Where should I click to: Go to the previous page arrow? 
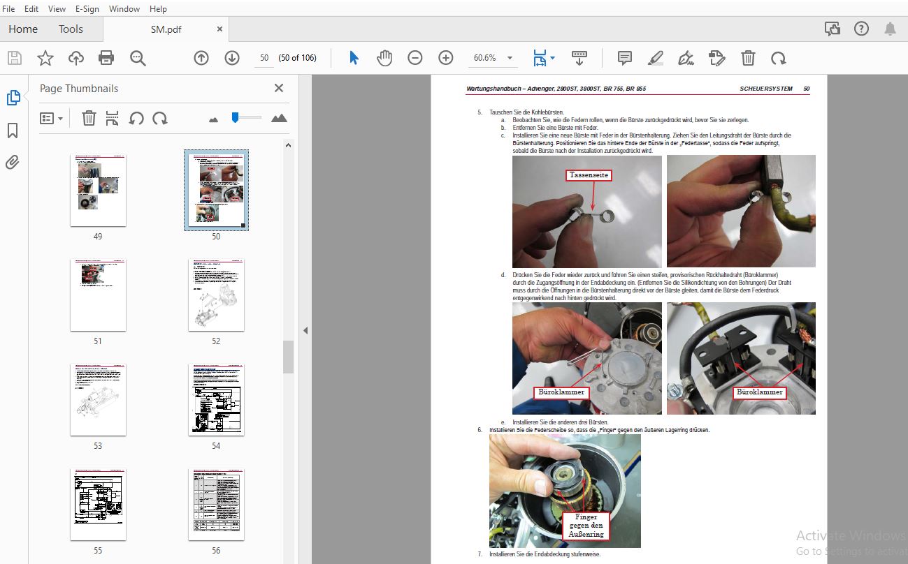201,58
